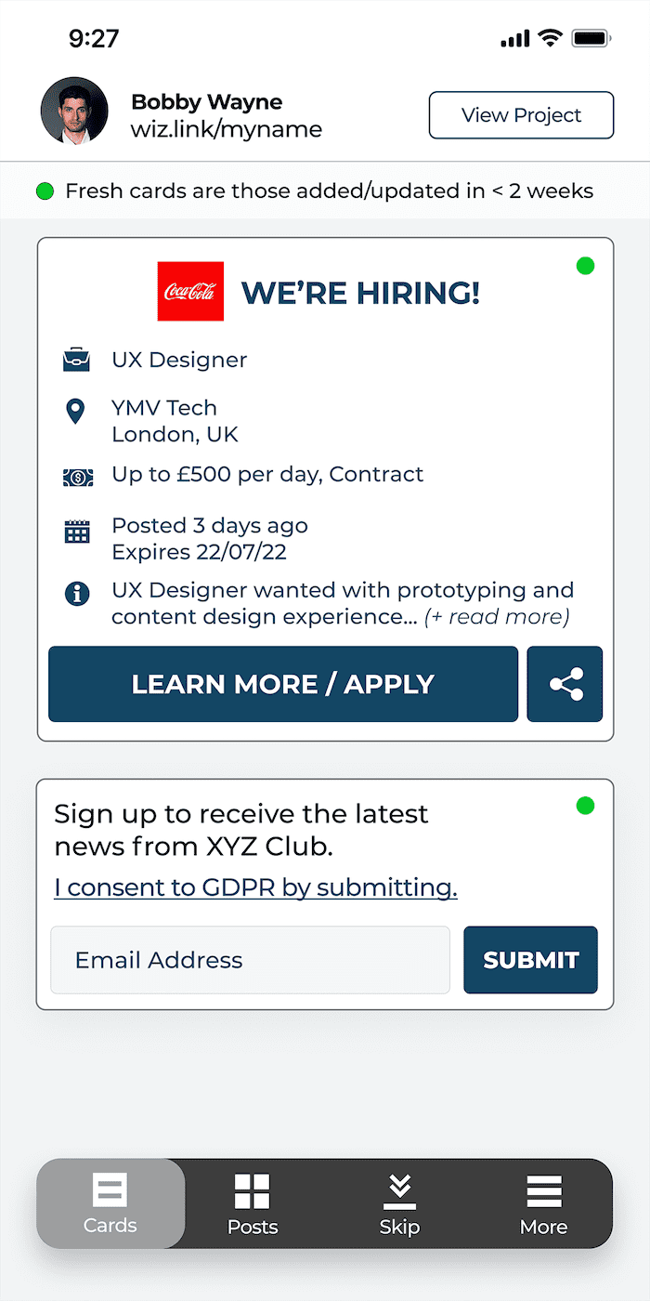
Task: Click the Coca-Cola logo
Action: (190, 291)
